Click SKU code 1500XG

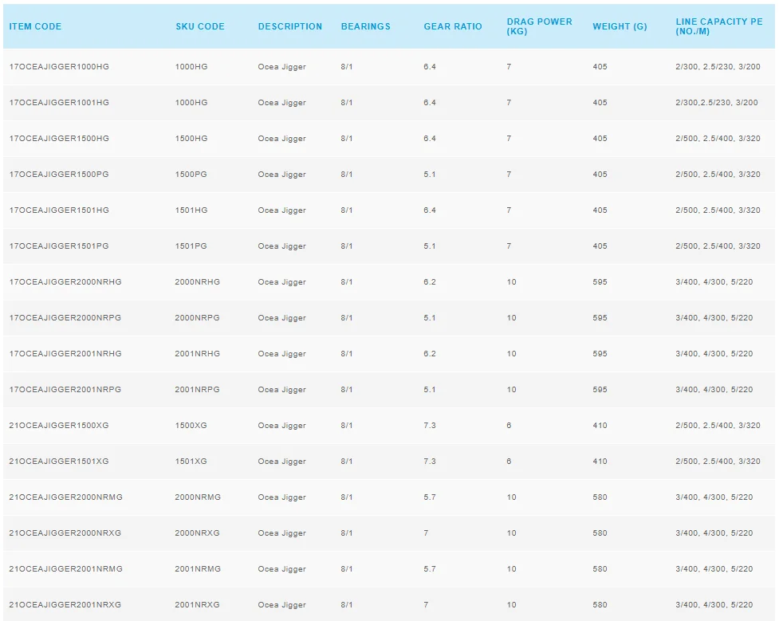pos(191,425)
